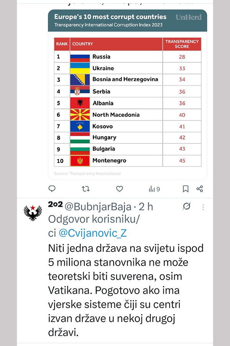Click Montenegro's score of 45
The height and width of the screenshot is (346, 230).
click(x=182, y=161)
